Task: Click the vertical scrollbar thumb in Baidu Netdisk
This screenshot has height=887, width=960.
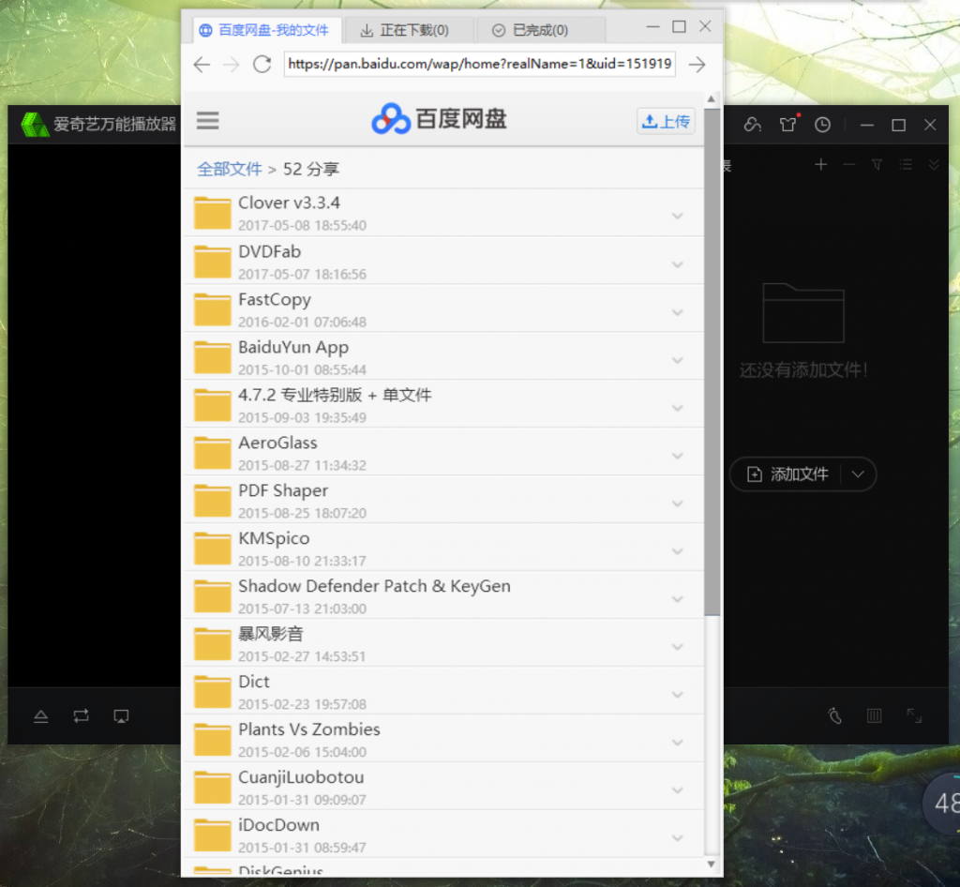Action: pyautogui.click(x=712, y=362)
